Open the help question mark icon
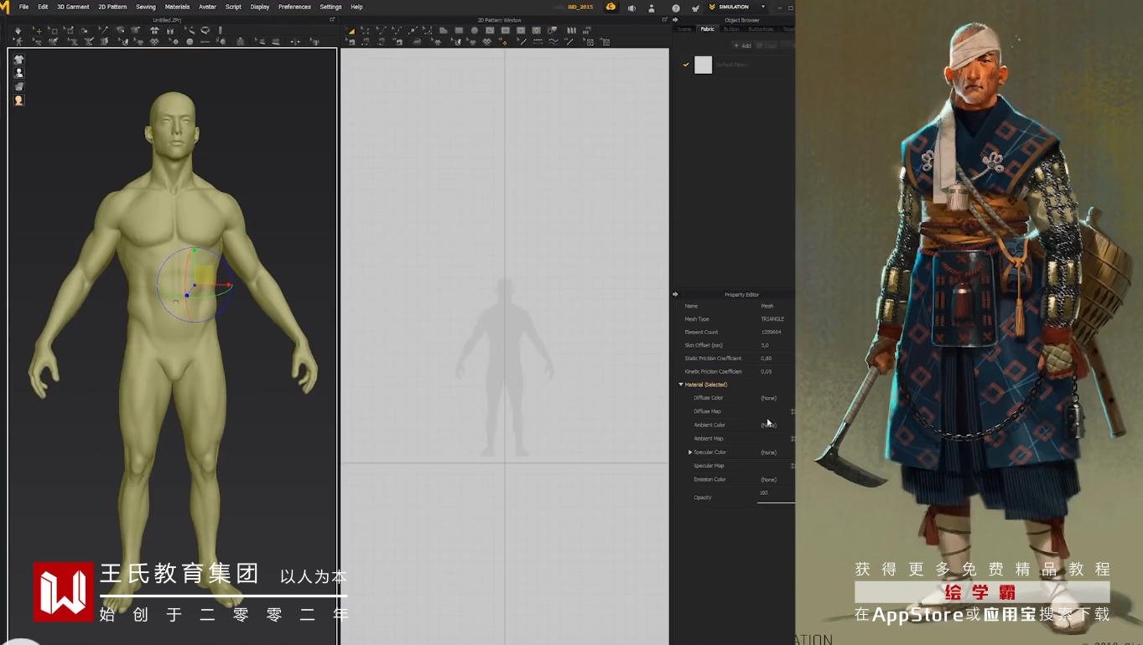The image size is (1143, 645). [676, 8]
